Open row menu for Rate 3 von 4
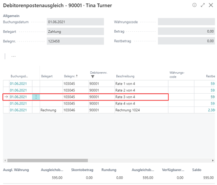Screen dimensions: 217x185 [x=36, y=97]
